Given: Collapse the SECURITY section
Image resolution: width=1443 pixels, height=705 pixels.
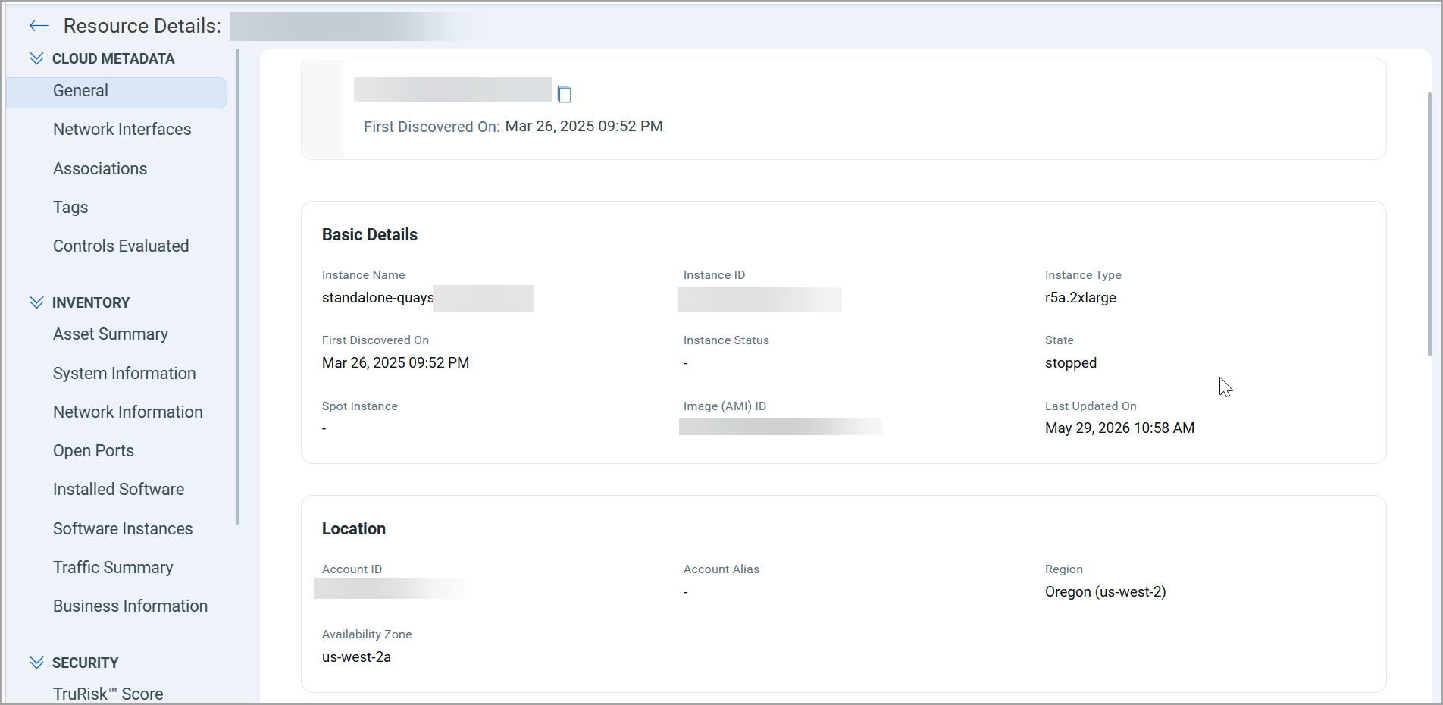Looking at the screenshot, I should (x=36, y=663).
